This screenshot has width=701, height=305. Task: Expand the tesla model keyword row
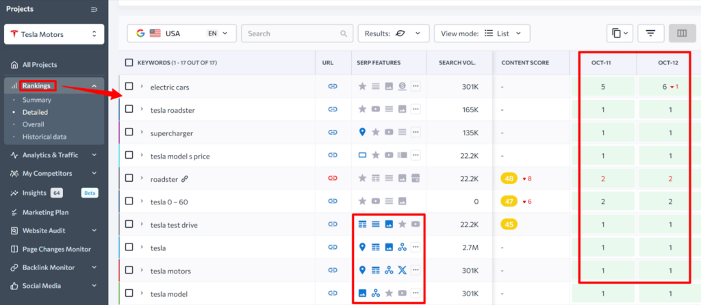pos(142,293)
